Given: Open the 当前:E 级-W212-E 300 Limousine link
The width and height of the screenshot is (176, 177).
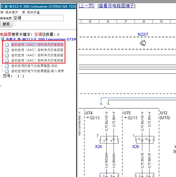Looking at the screenshot, I should pos(41,39).
